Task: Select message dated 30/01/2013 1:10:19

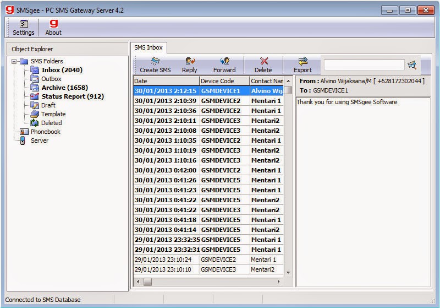Action: [x=208, y=150]
